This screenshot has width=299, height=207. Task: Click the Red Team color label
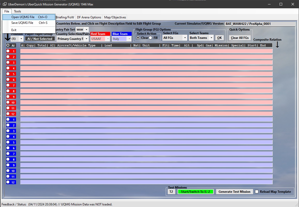coord(100,34)
